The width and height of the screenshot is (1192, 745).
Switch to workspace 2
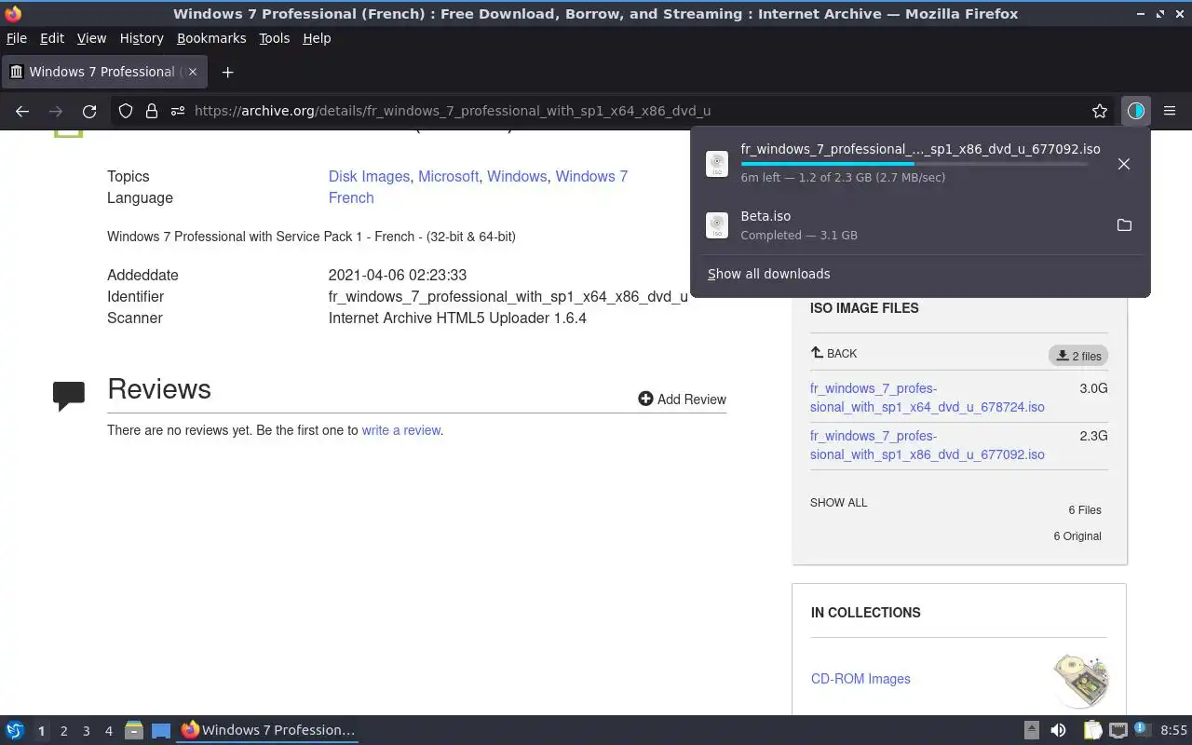coord(64,731)
